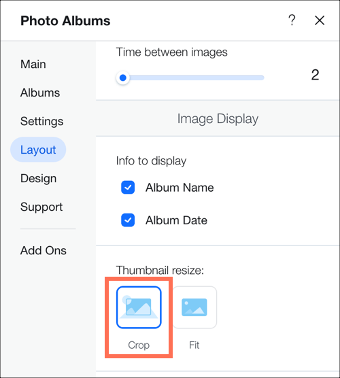Switch to the Main tab

(x=33, y=64)
